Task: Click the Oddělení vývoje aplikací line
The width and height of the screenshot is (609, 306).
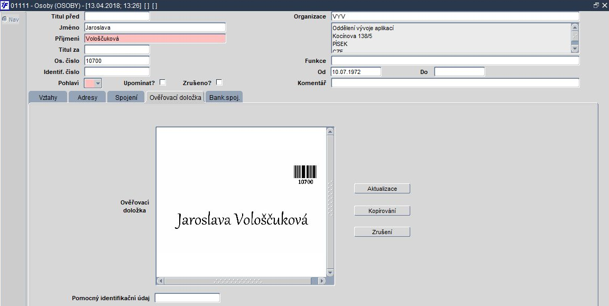Action: click(363, 29)
